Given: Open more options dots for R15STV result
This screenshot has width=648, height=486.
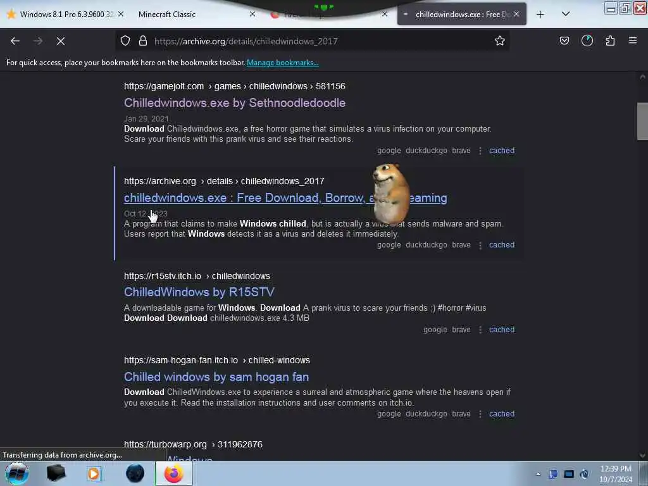Looking at the screenshot, I should pos(480,330).
